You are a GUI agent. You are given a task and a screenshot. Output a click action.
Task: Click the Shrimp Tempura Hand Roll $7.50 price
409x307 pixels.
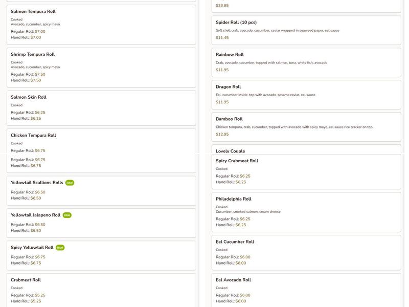click(35, 80)
